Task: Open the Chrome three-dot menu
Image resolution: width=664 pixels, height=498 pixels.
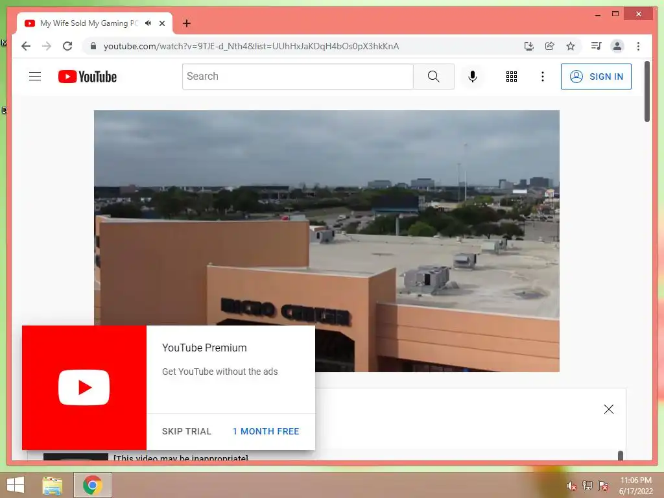Action: (638, 46)
